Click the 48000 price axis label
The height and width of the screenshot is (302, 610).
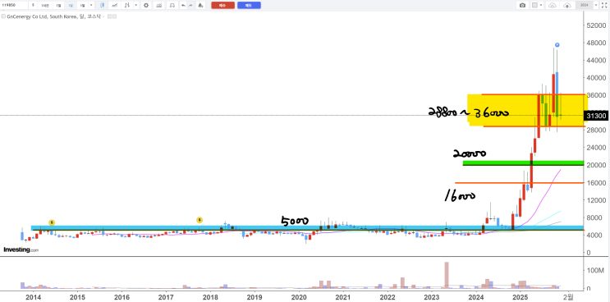click(x=595, y=43)
